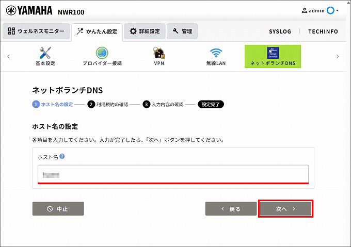This screenshot has height=247, width=351.
Task: Click the ホスト名の設定 section heading
Action: tap(55, 126)
